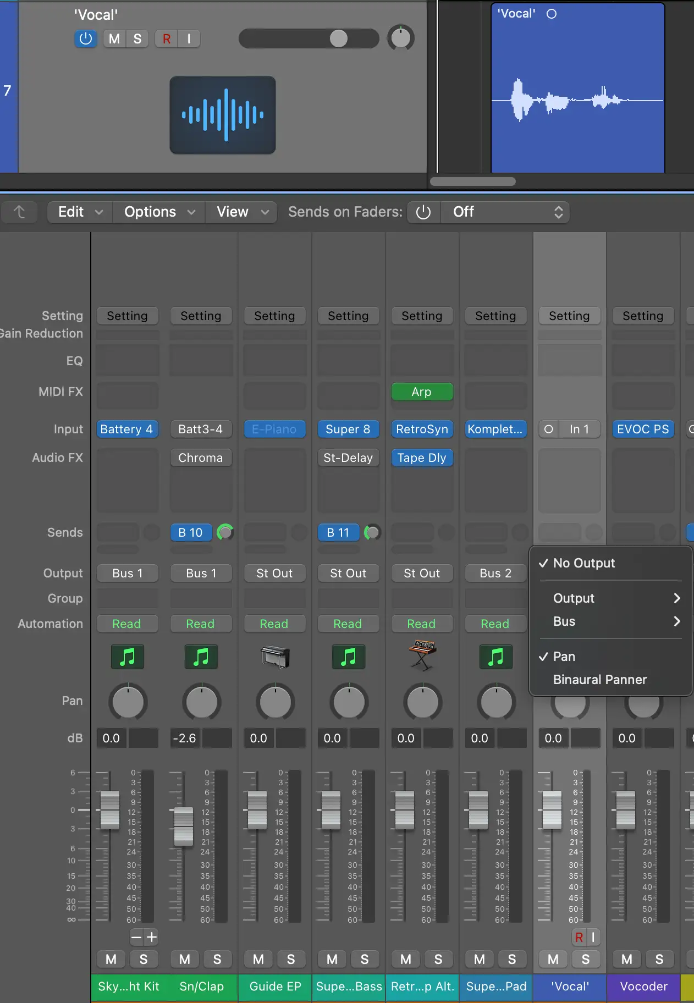
Task: Click the B 10 send level knob
Action: coord(225,532)
